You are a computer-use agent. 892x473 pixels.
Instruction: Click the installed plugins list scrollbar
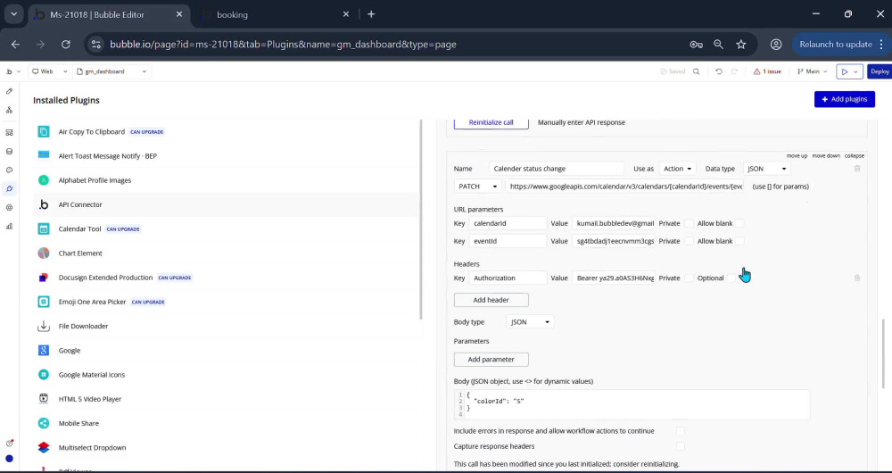(x=421, y=220)
